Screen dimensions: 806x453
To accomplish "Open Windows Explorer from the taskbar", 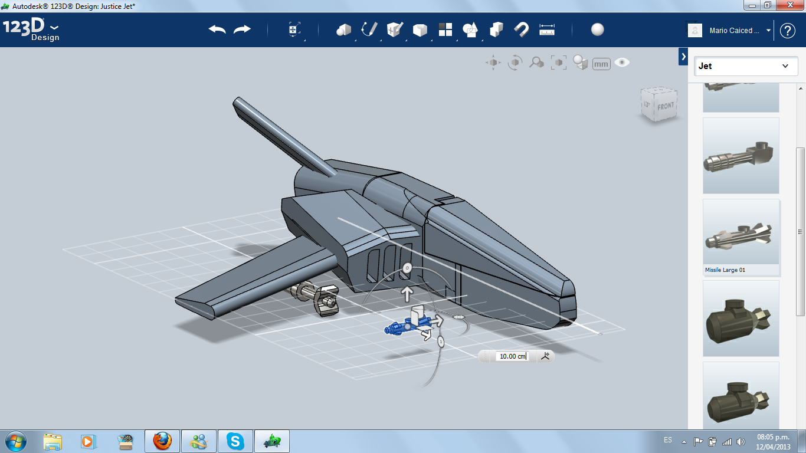I will pos(53,441).
